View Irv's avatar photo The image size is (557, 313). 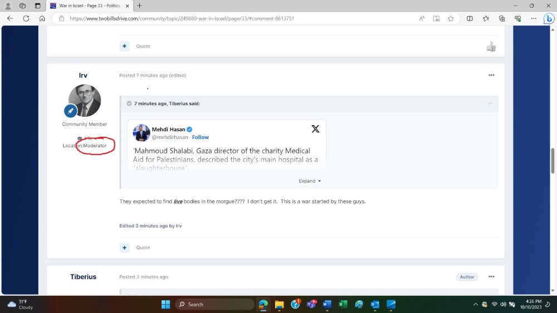pyautogui.click(x=85, y=100)
